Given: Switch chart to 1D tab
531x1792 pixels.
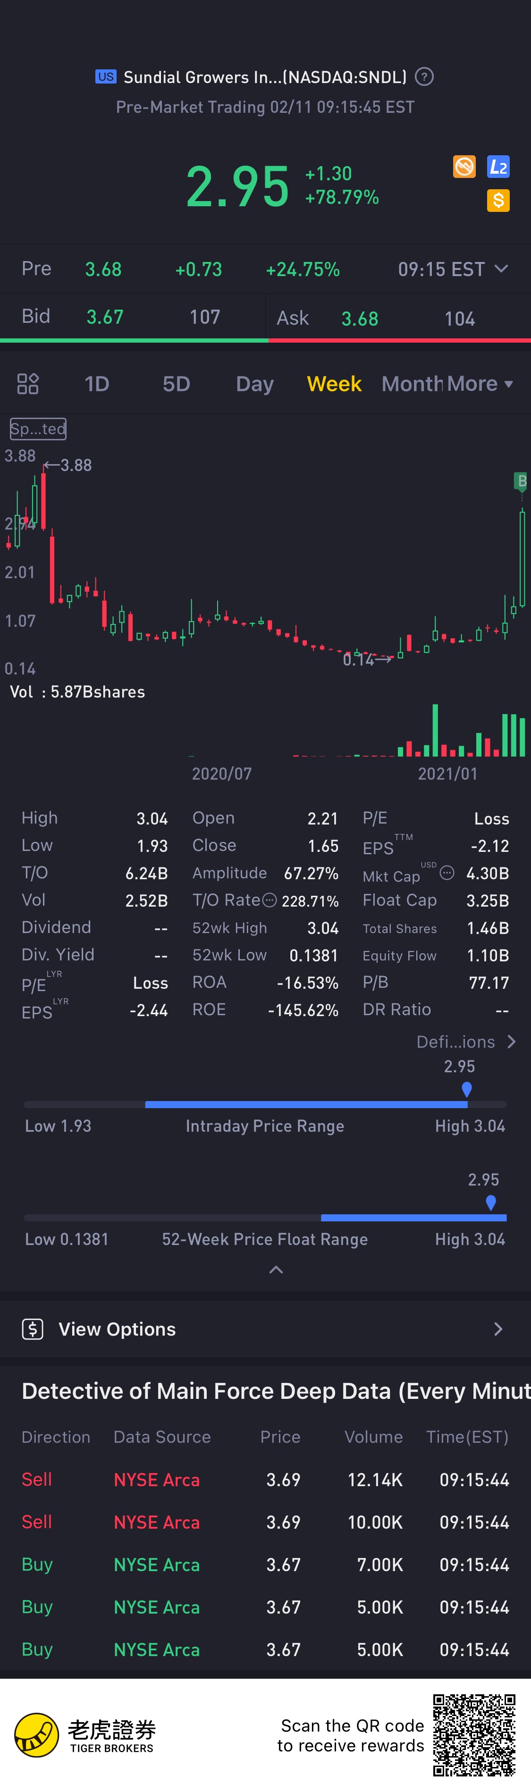Looking at the screenshot, I should [97, 383].
